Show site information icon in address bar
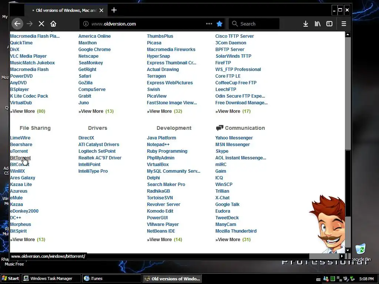The image size is (379, 284). coord(86,24)
